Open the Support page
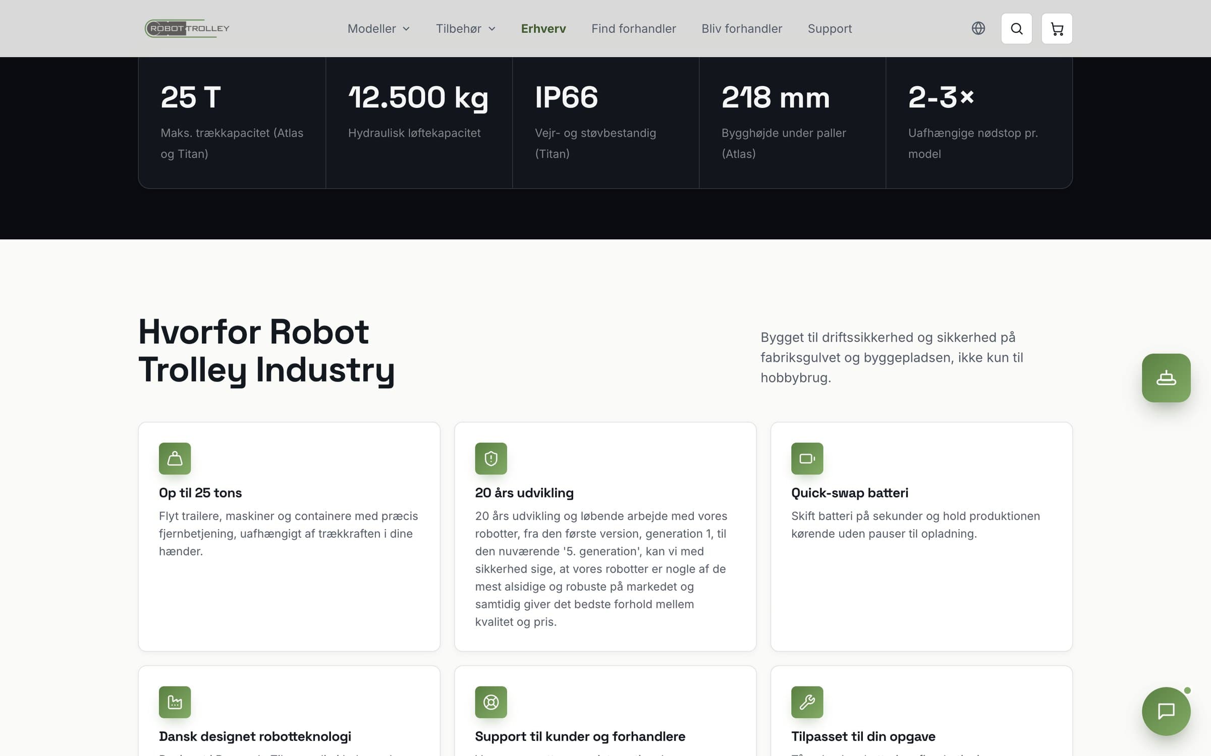Viewport: 1211px width, 756px height. click(x=830, y=29)
